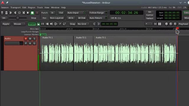This screenshot has height=106, width=189.
Task: Zoom out with the minus icon
Action: 167,24
